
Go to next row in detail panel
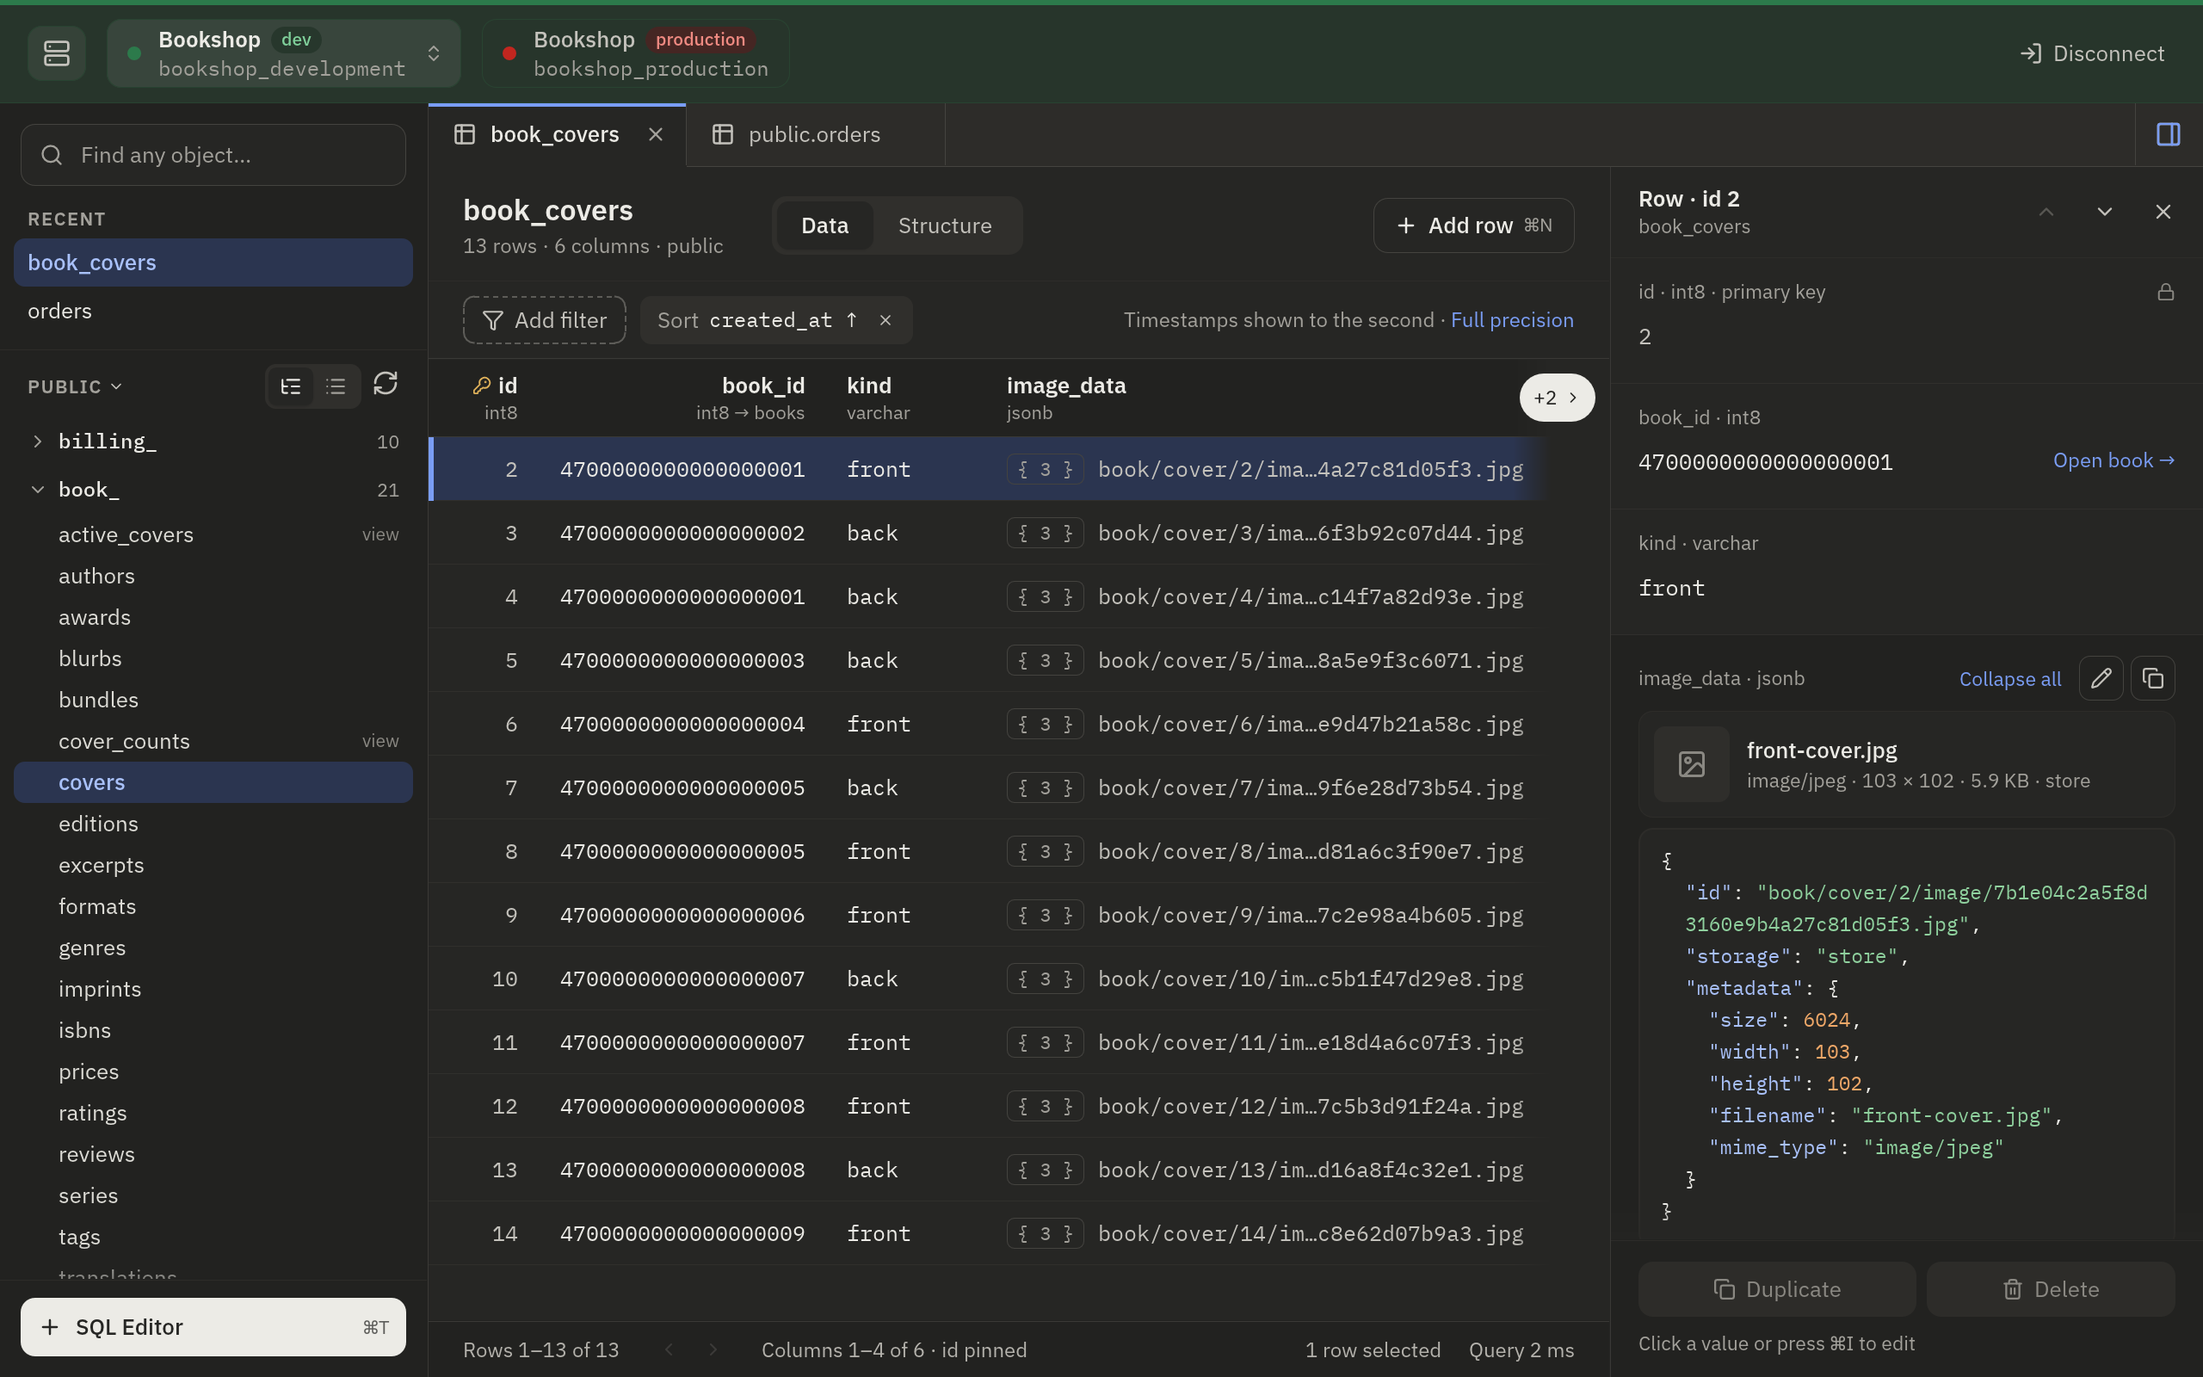coord(2105,213)
